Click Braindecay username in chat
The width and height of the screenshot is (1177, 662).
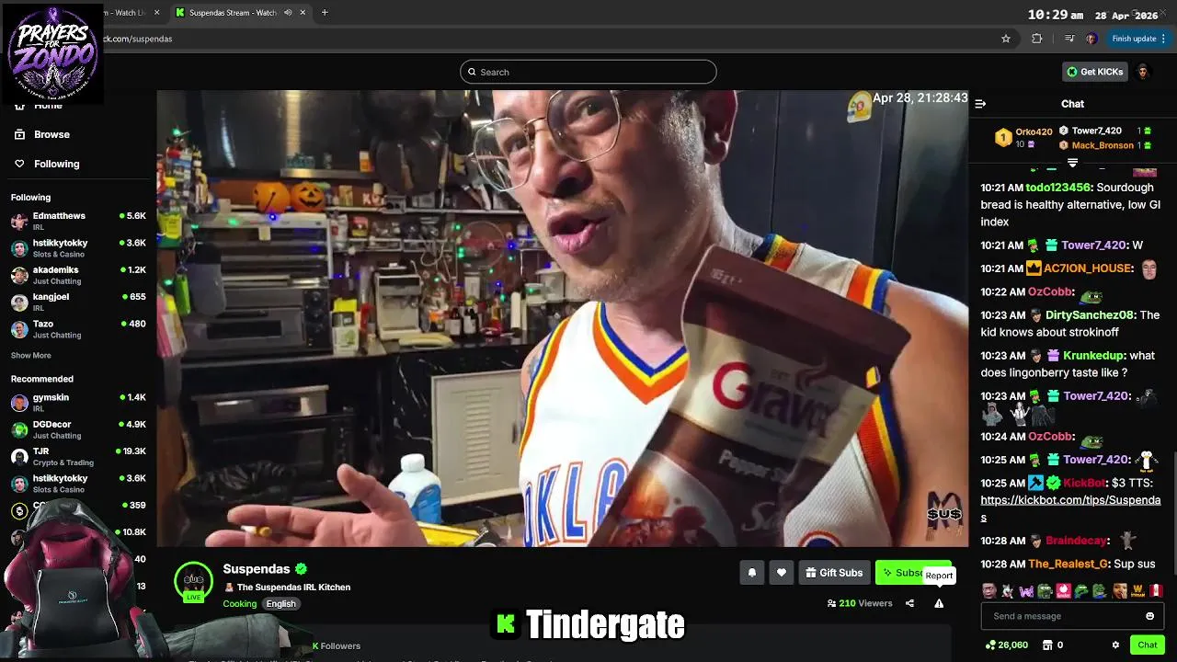coord(1078,541)
